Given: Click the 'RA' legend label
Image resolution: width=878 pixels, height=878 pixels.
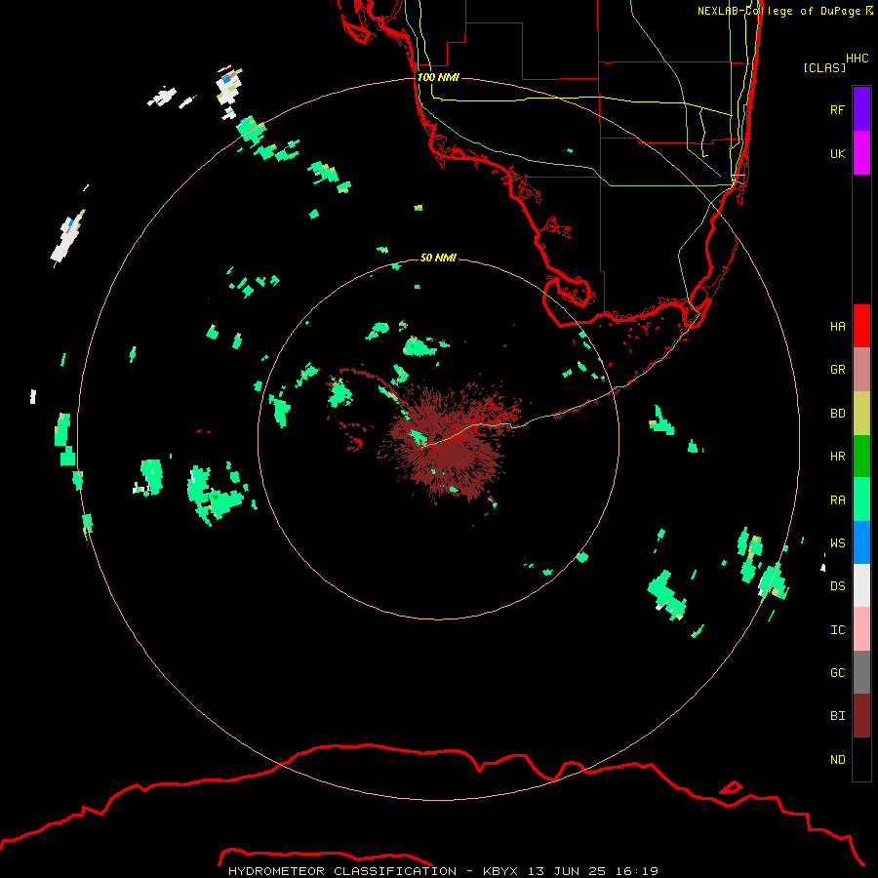Looking at the screenshot, I should point(837,500).
